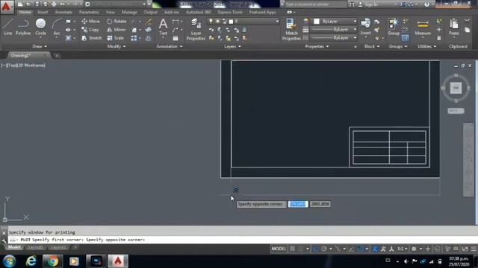The image size is (478, 268).
Task: Add a new drawing tab
Action: pos(57,56)
